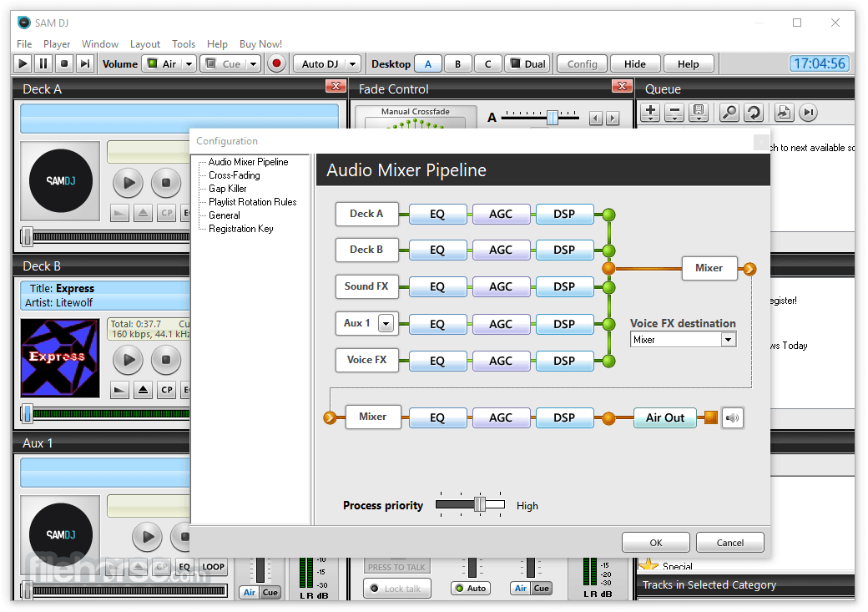Click the Queue Save icon
This screenshot has height=612, width=868.
tap(699, 113)
